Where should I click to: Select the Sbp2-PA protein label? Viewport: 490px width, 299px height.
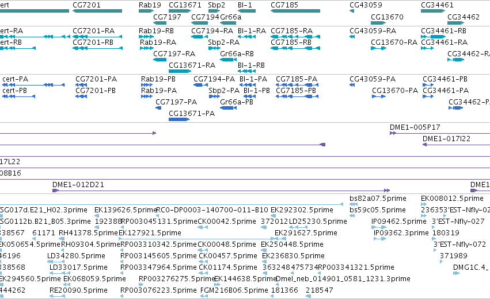tap(224, 90)
